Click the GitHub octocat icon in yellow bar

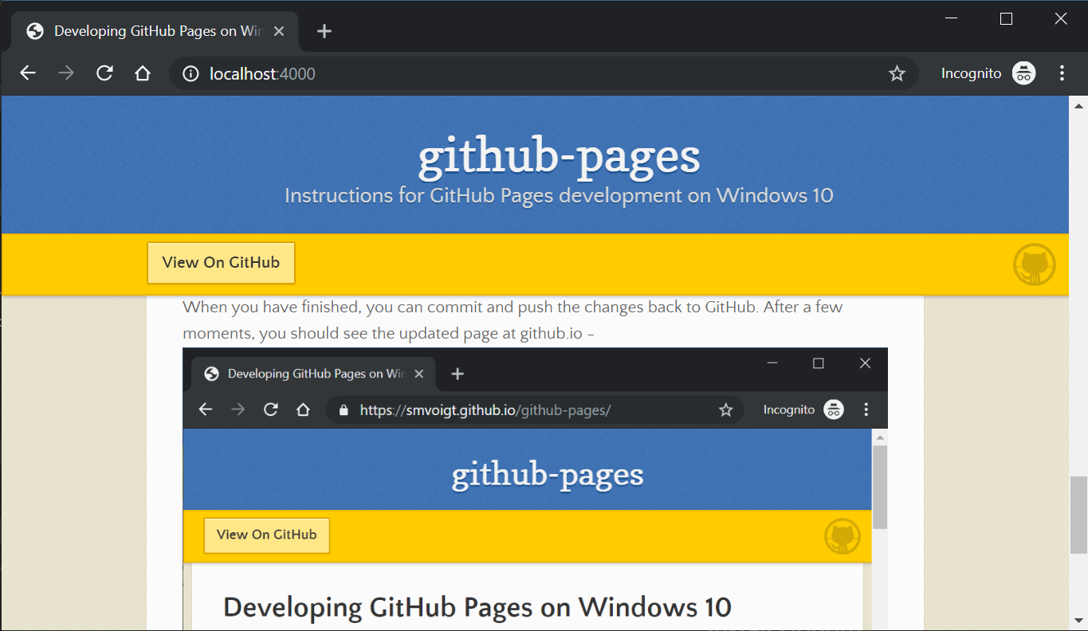1035,265
